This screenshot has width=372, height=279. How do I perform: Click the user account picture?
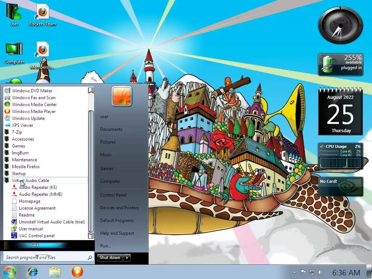[121, 96]
